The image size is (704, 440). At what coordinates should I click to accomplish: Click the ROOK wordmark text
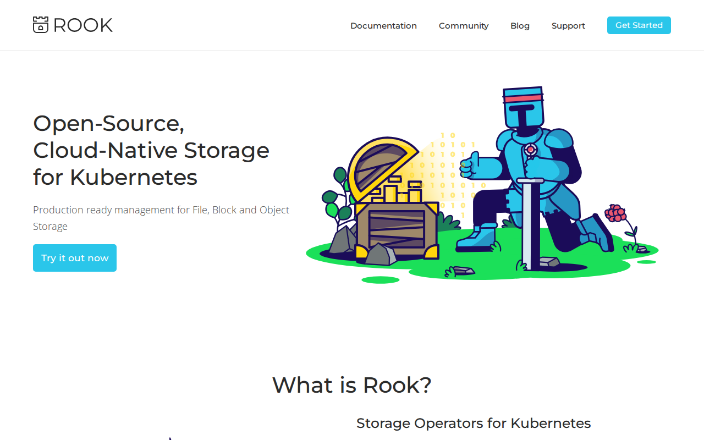pos(83,25)
